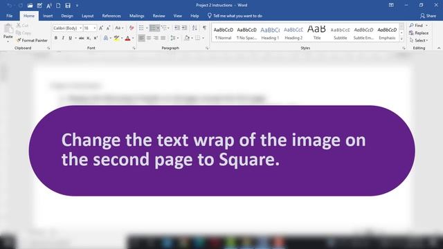Toggle Subscript formatting
Screen dimensions: 443x249
point(89,38)
